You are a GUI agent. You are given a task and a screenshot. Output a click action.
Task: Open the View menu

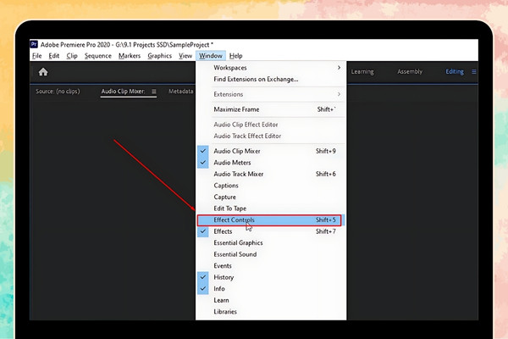tap(185, 56)
